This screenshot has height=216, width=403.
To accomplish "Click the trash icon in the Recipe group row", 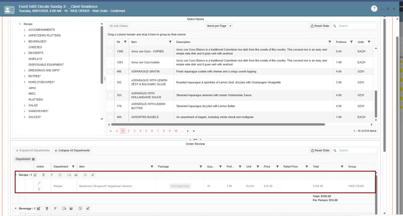I will [43, 175].
